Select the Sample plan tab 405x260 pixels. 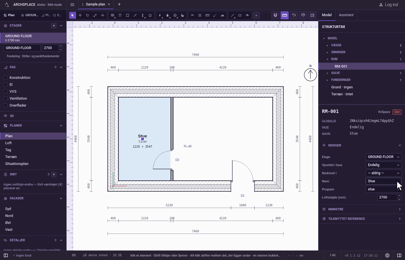click(95, 4)
